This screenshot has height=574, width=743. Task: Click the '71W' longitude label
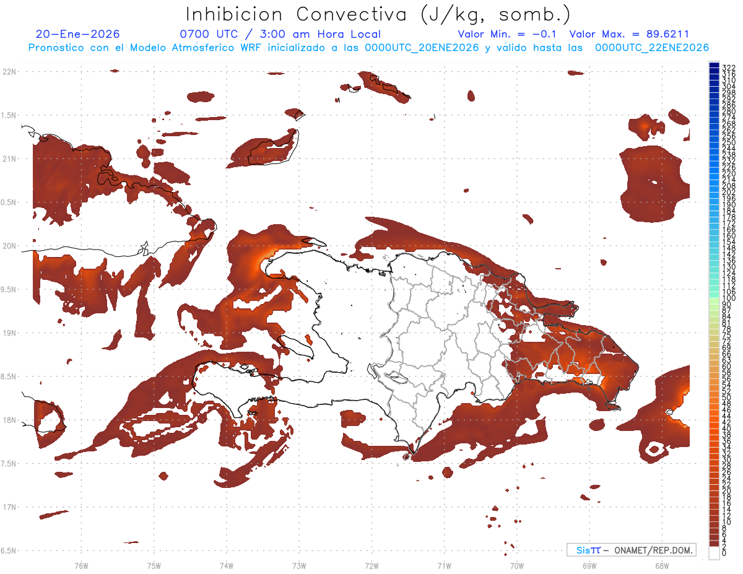(444, 565)
